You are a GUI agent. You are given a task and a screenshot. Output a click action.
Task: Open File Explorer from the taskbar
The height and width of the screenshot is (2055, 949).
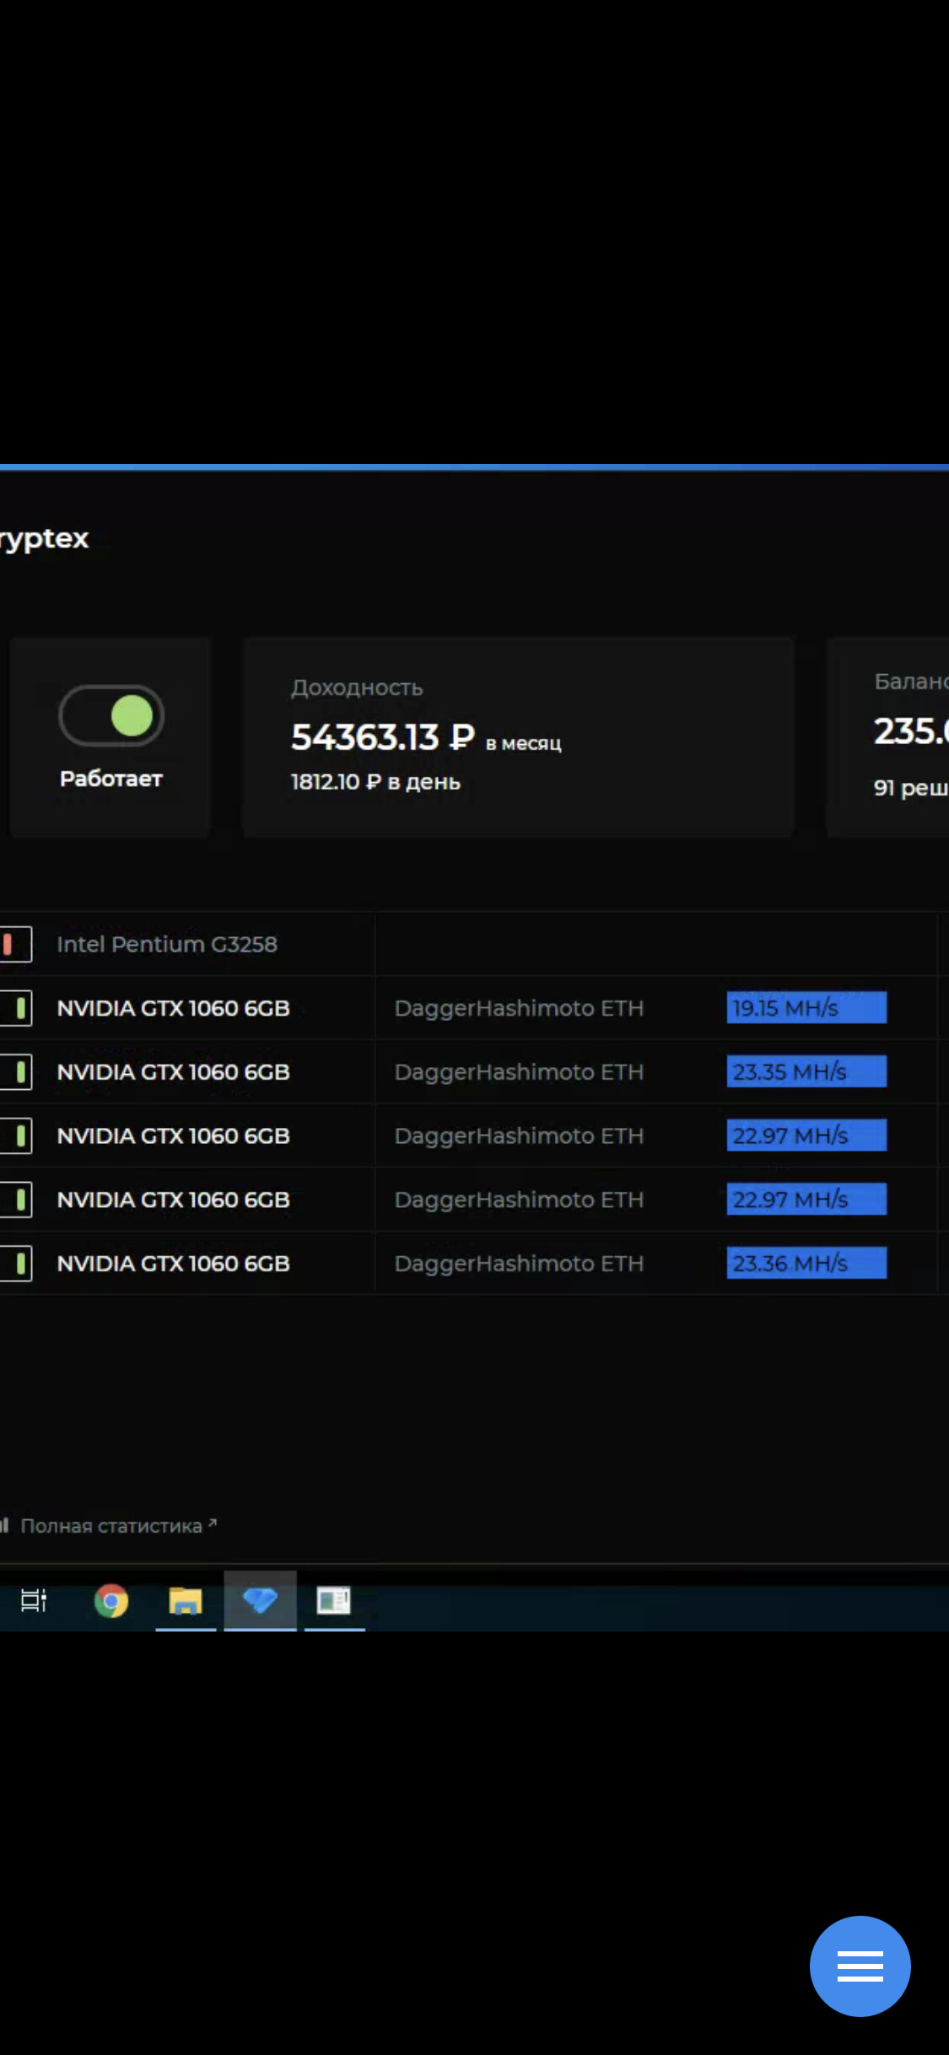pyautogui.click(x=186, y=1600)
